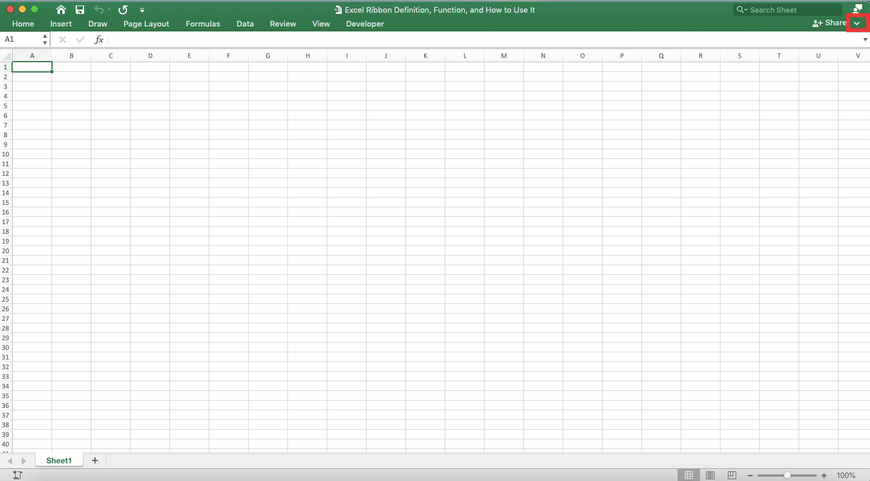
Task: Switch to Page Layout view icon
Action: click(x=710, y=475)
